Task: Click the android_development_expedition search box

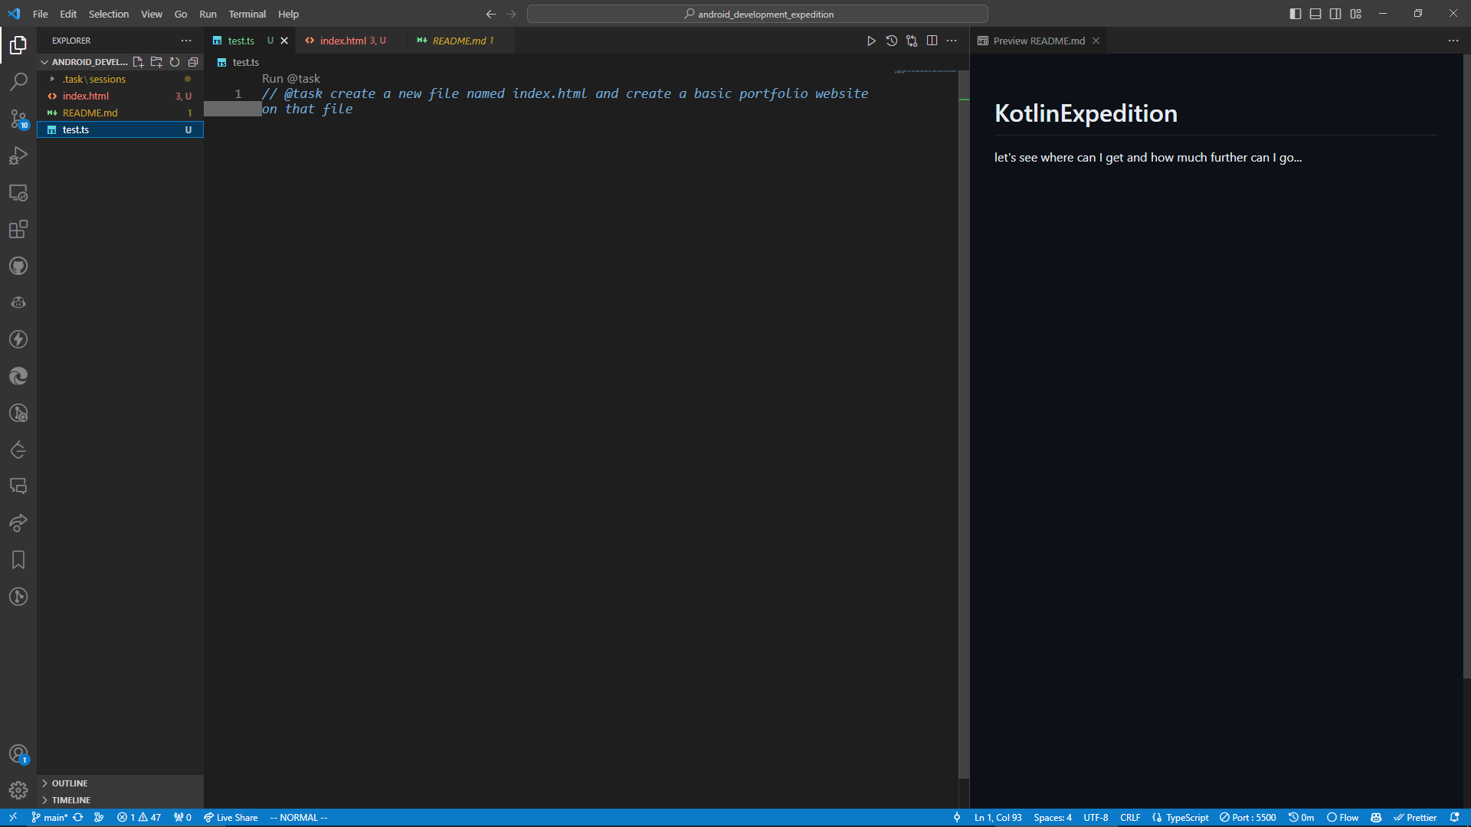Action: pos(758,14)
